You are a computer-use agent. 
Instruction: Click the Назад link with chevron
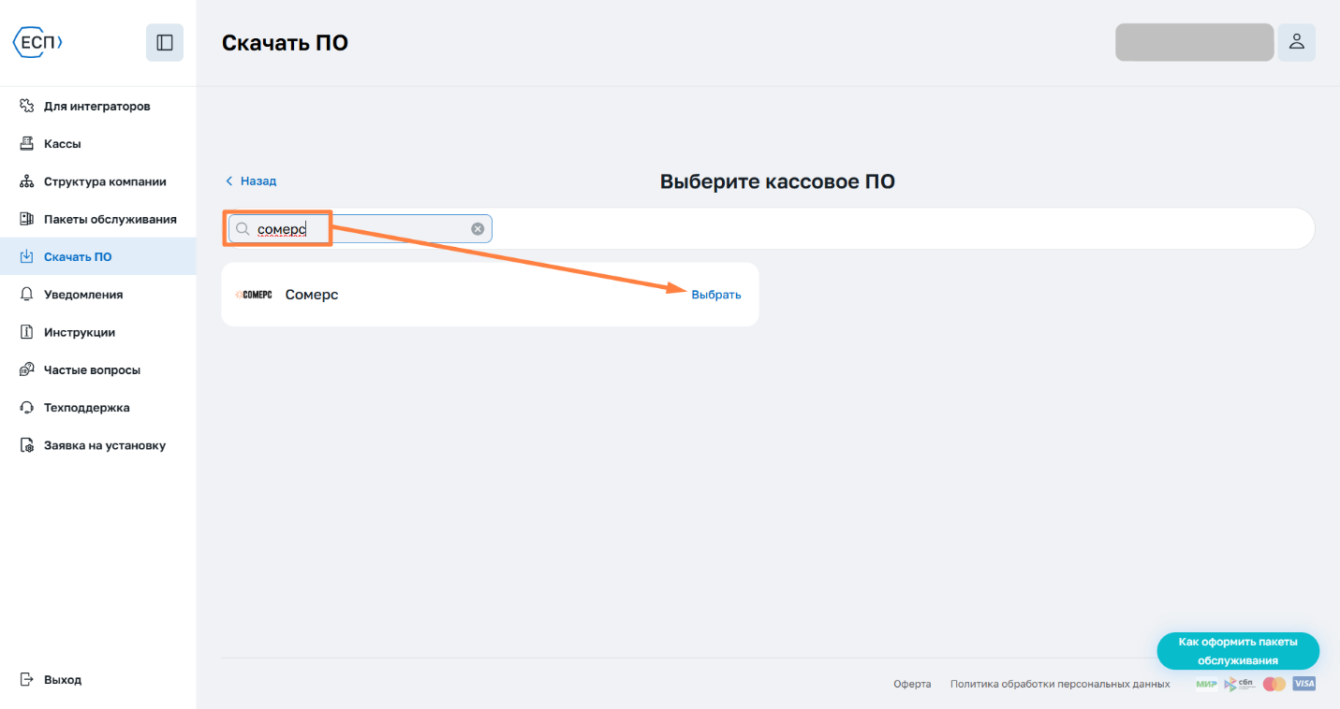pyautogui.click(x=251, y=181)
